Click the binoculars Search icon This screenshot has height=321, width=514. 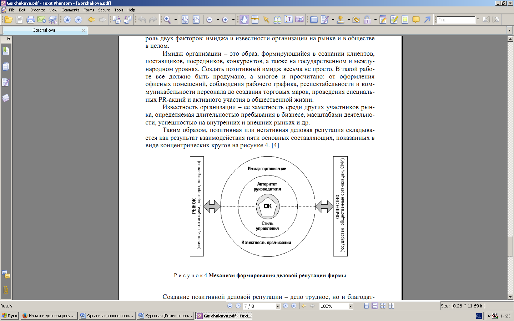coord(277,20)
